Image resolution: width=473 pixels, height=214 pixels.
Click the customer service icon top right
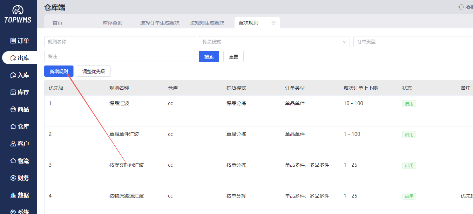tap(462, 7)
